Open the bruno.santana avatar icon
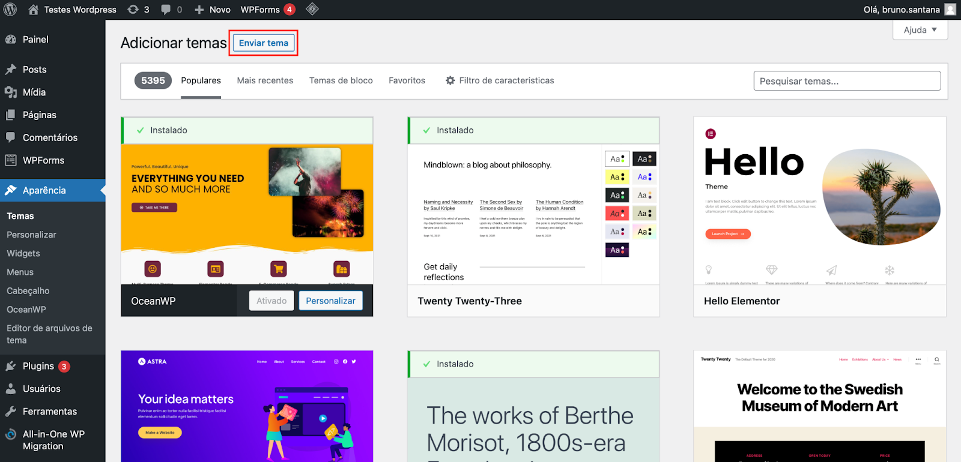This screenshot has height=462, width=961. pos(950,10)
